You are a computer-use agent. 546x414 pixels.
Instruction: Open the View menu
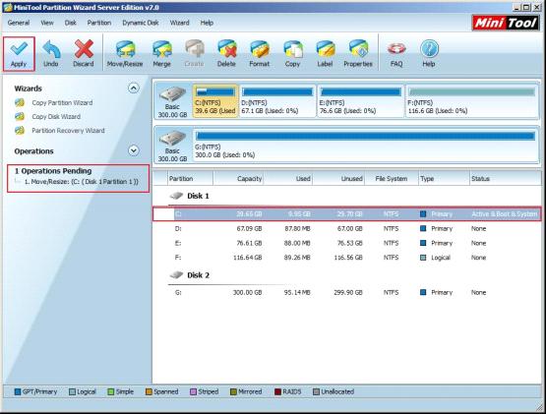(47, 23)
